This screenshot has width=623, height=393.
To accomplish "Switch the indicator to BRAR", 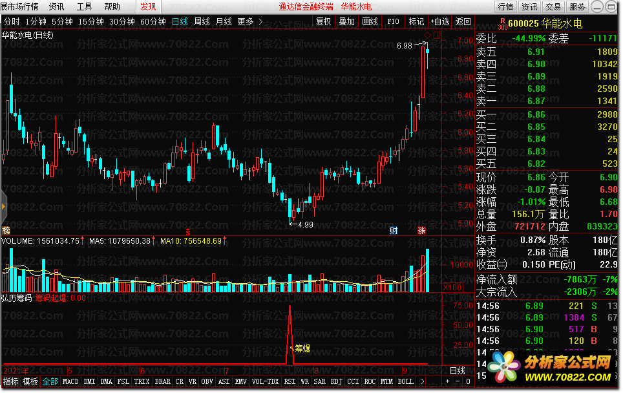I will 162,381.
